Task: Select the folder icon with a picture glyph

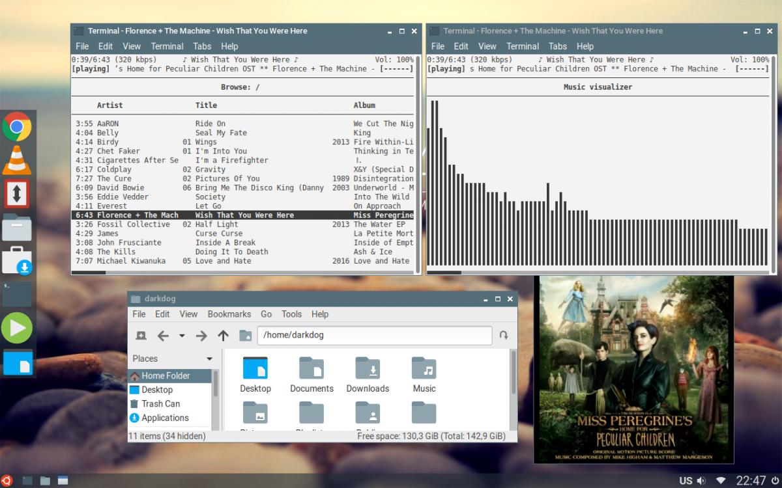Action: pos(255,413)
